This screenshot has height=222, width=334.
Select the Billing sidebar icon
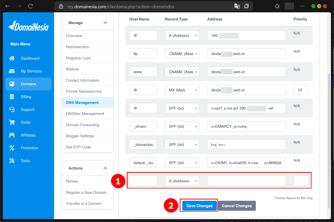coord(12,97)
